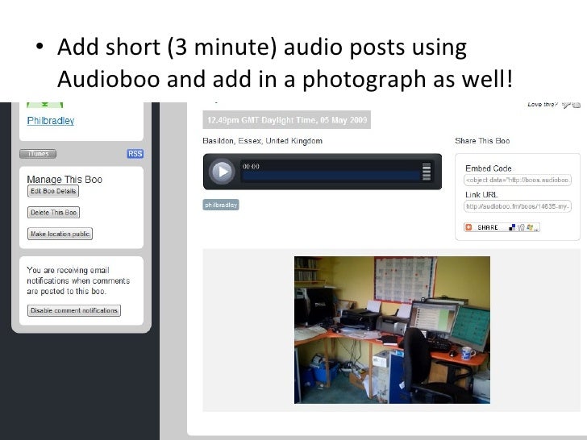Click the Manage This Boo heading
The width and height of the screenshot is (587, 440).
65,180
